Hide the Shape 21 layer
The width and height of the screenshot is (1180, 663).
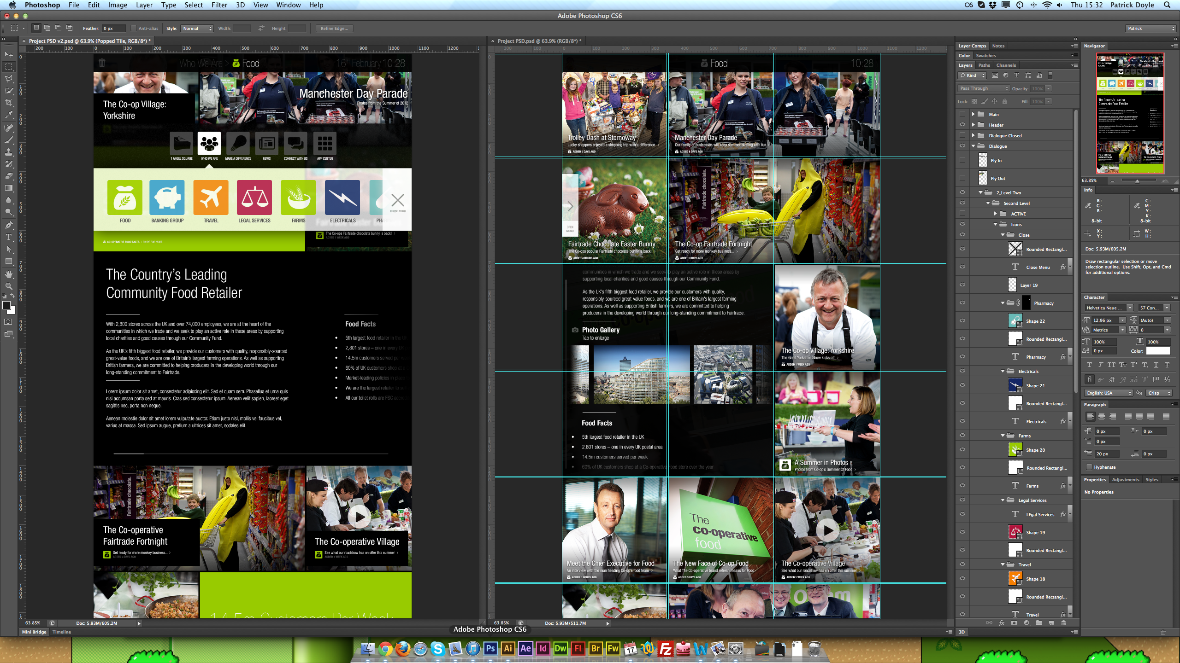tap(962, 385)
